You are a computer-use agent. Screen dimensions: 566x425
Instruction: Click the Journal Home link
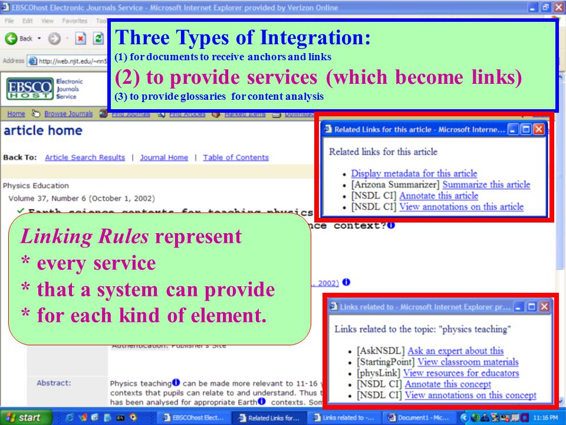click(x=164, y=157)
